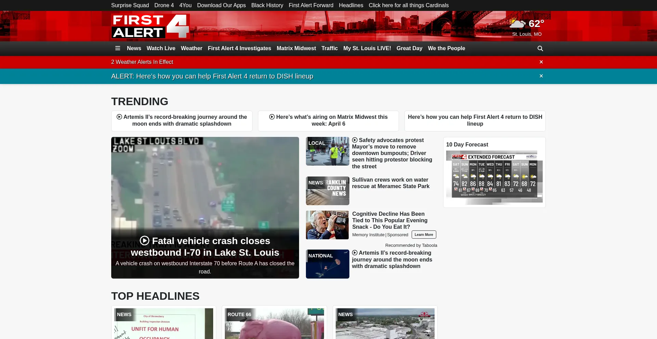Open Black History top link

pyautogui.click(x=267, y=5)
